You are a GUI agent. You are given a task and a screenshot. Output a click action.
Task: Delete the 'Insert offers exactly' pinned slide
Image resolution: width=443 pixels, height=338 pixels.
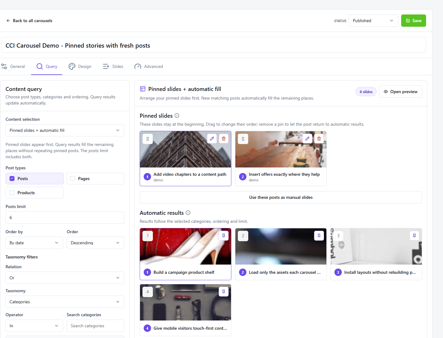click(x=319, y=139)
